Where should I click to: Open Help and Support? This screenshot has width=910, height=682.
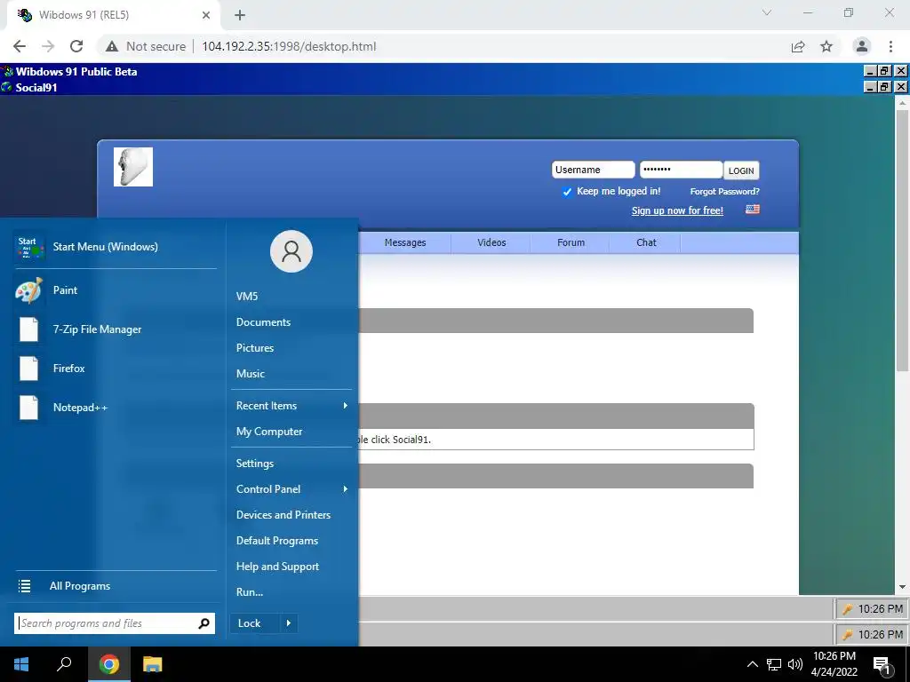277,567
